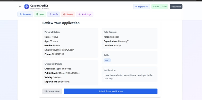Click the react skill chip
Image resolution: width=202 pixels, height=100 pixels.
click(107, 60)
